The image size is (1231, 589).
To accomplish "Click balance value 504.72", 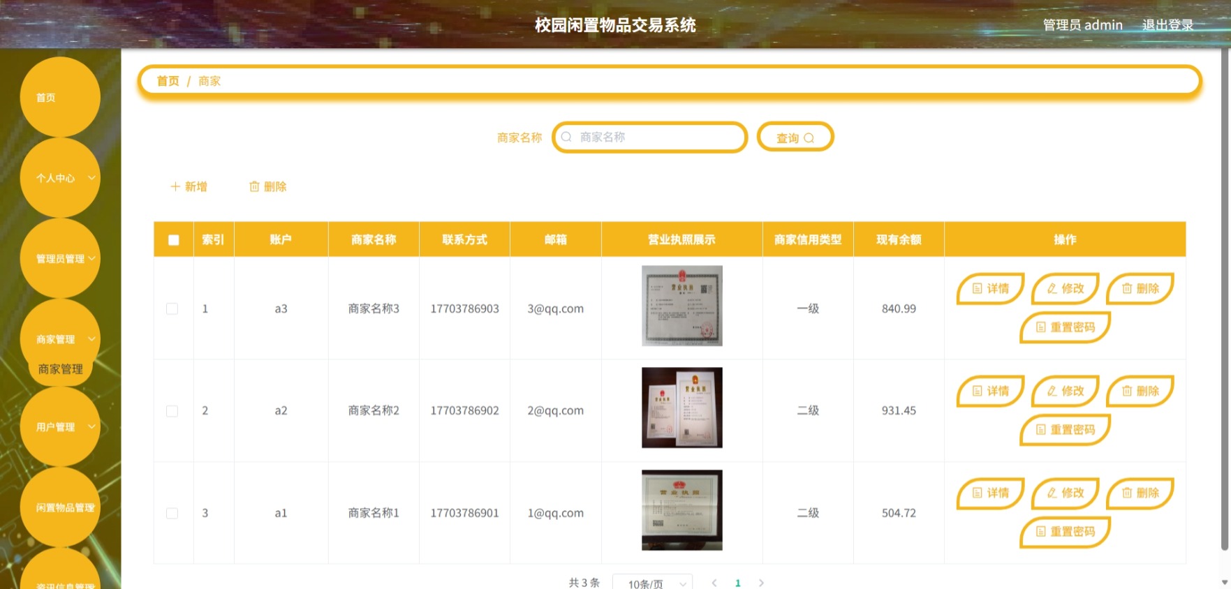I will pyautogui.click(x=899, y=513).
